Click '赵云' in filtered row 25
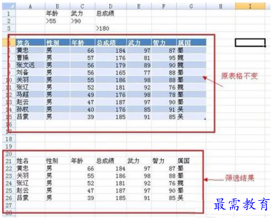Viewport: 274px width, 220px height. pos(30,191)
